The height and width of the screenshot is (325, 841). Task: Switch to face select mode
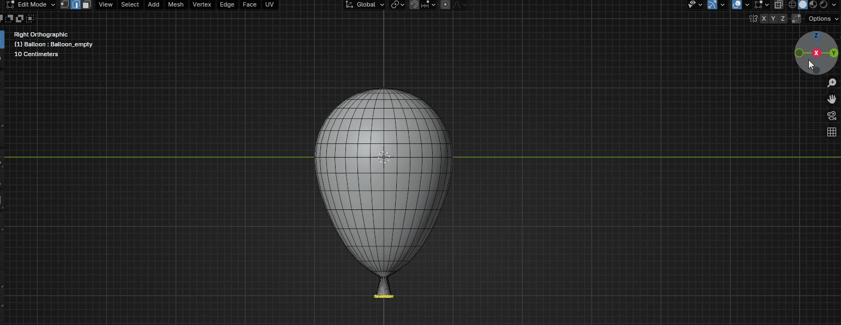point(86,4)
